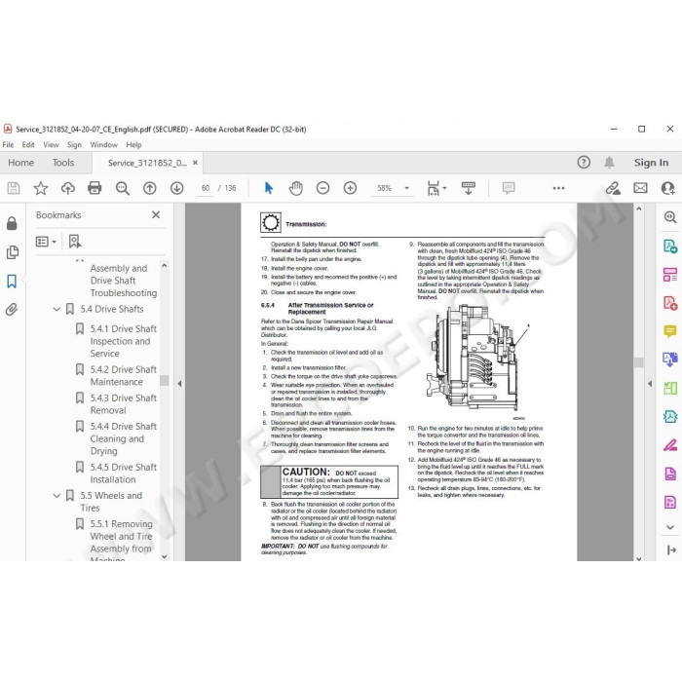Click the bookmarks list scrollbar thumb

164,381
